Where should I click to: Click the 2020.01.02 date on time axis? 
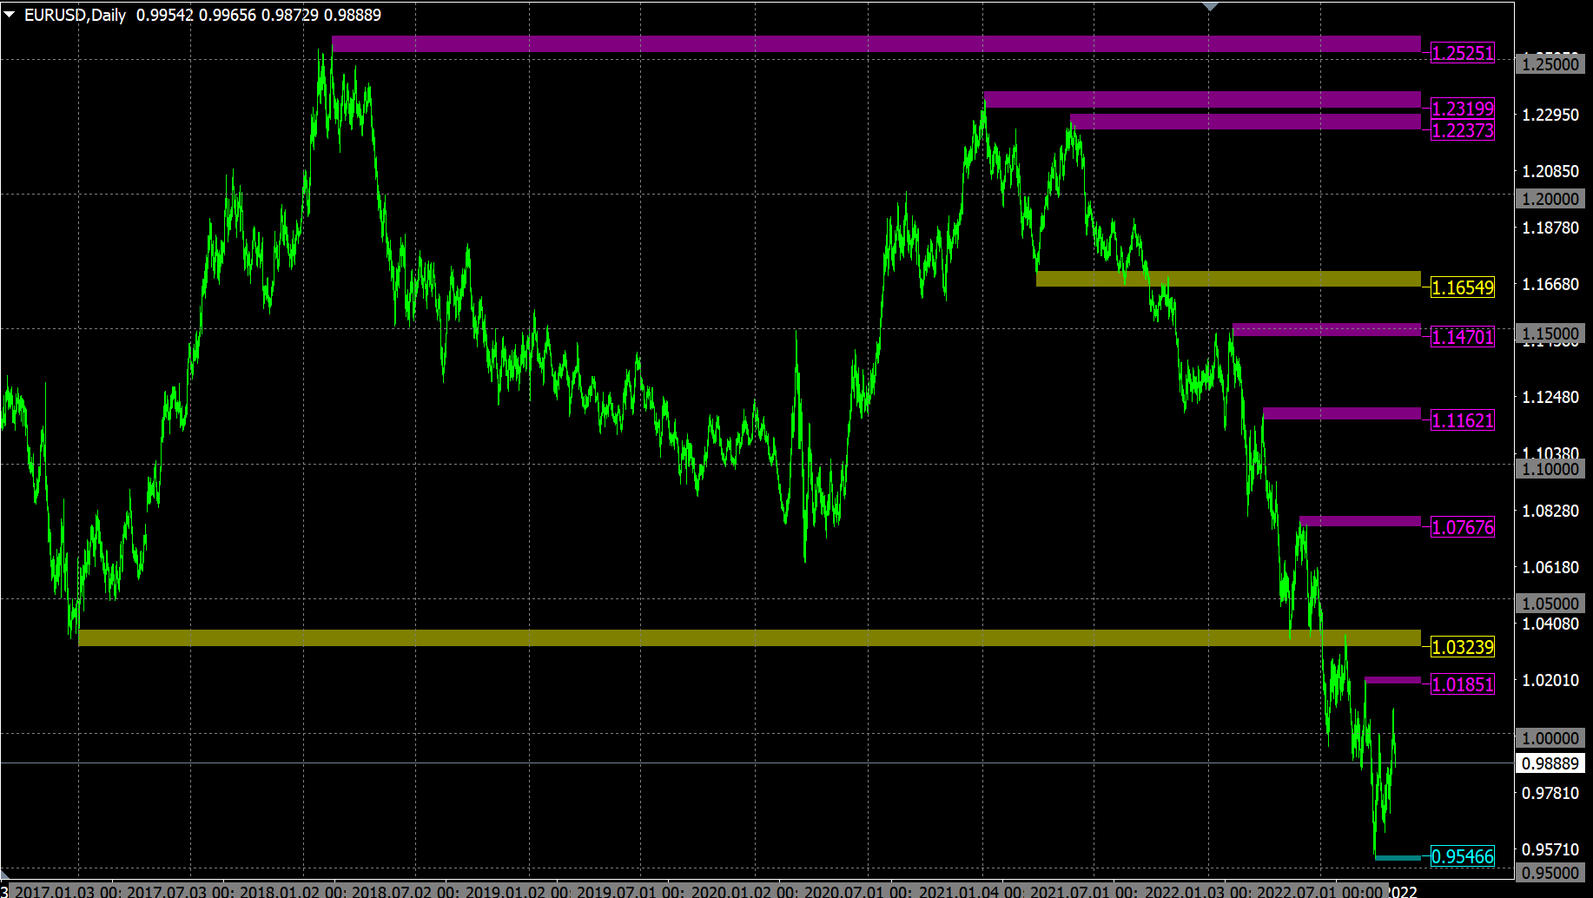click(734, 891)
